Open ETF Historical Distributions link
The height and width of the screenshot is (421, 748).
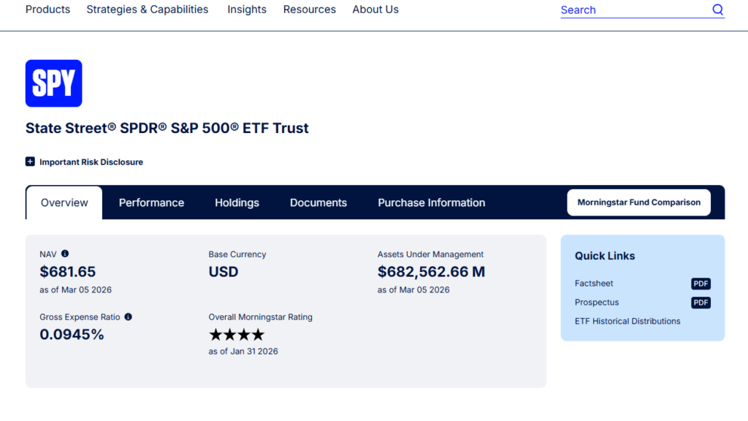627,321
